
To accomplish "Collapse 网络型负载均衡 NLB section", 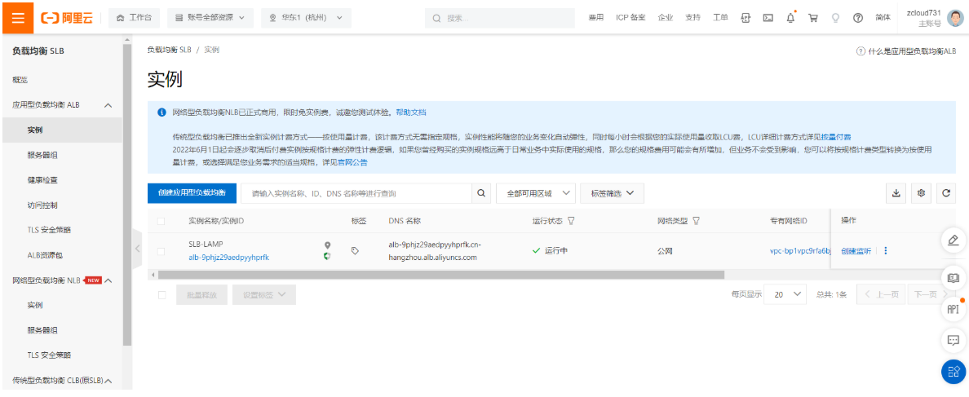I will (108, 280).
